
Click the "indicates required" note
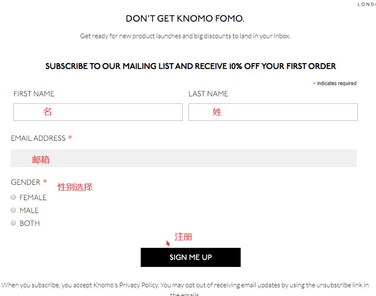pyautogui.click(x=336, y=83)
